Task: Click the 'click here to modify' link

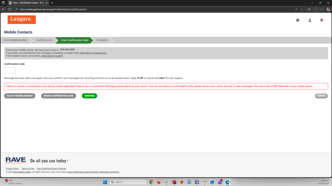Action: 52,56
